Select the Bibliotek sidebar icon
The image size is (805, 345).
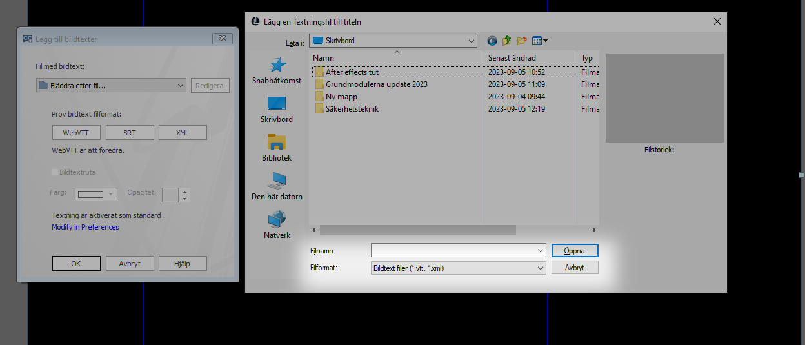click(277, 143)
